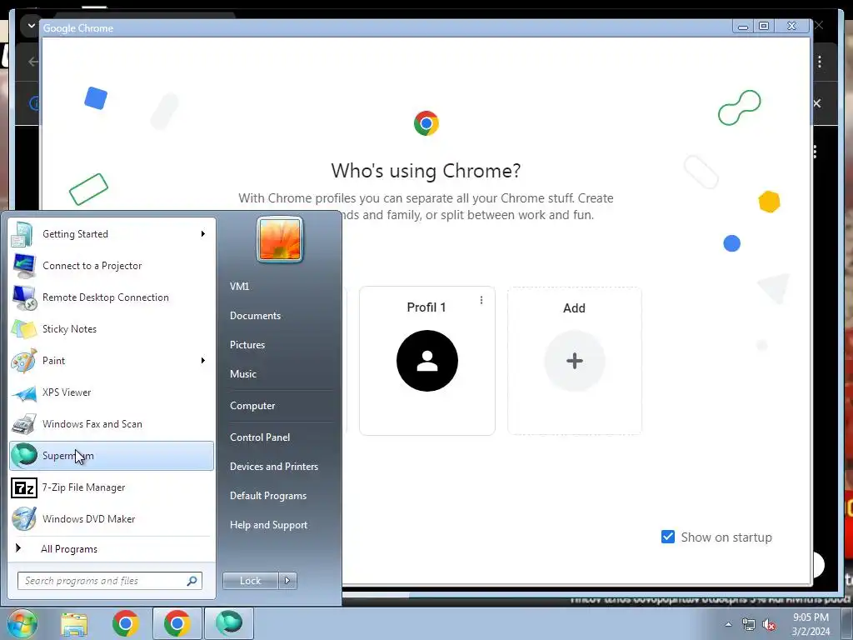This screenshot has height=640, width=853.
Task: Click the Supermium taskbar icon
Action: pyautogui.click(x=229, y=623)
